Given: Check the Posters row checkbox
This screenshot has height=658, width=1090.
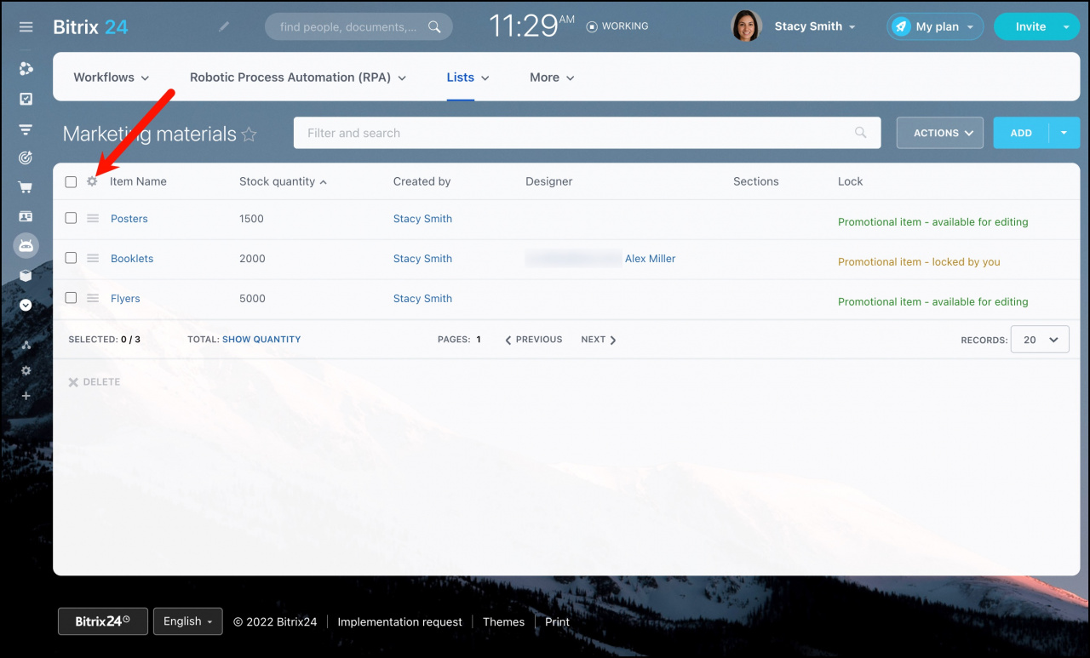Looking at the screenshot, I should point(71,218).
